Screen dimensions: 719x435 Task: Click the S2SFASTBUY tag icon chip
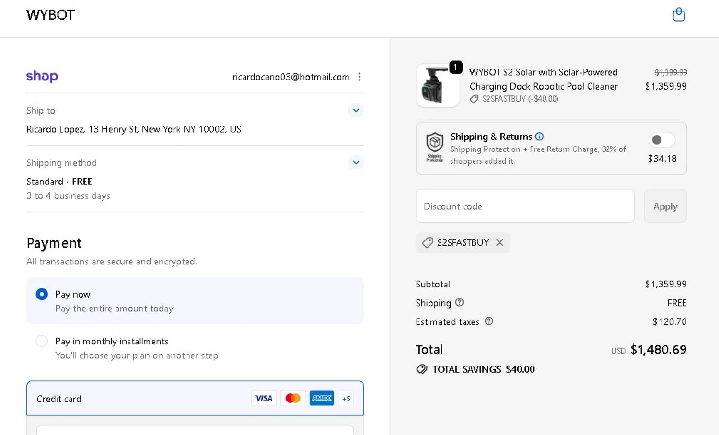[428, 242]
